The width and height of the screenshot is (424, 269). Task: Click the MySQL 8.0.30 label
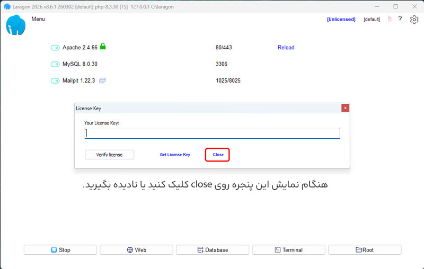point(80,64)
